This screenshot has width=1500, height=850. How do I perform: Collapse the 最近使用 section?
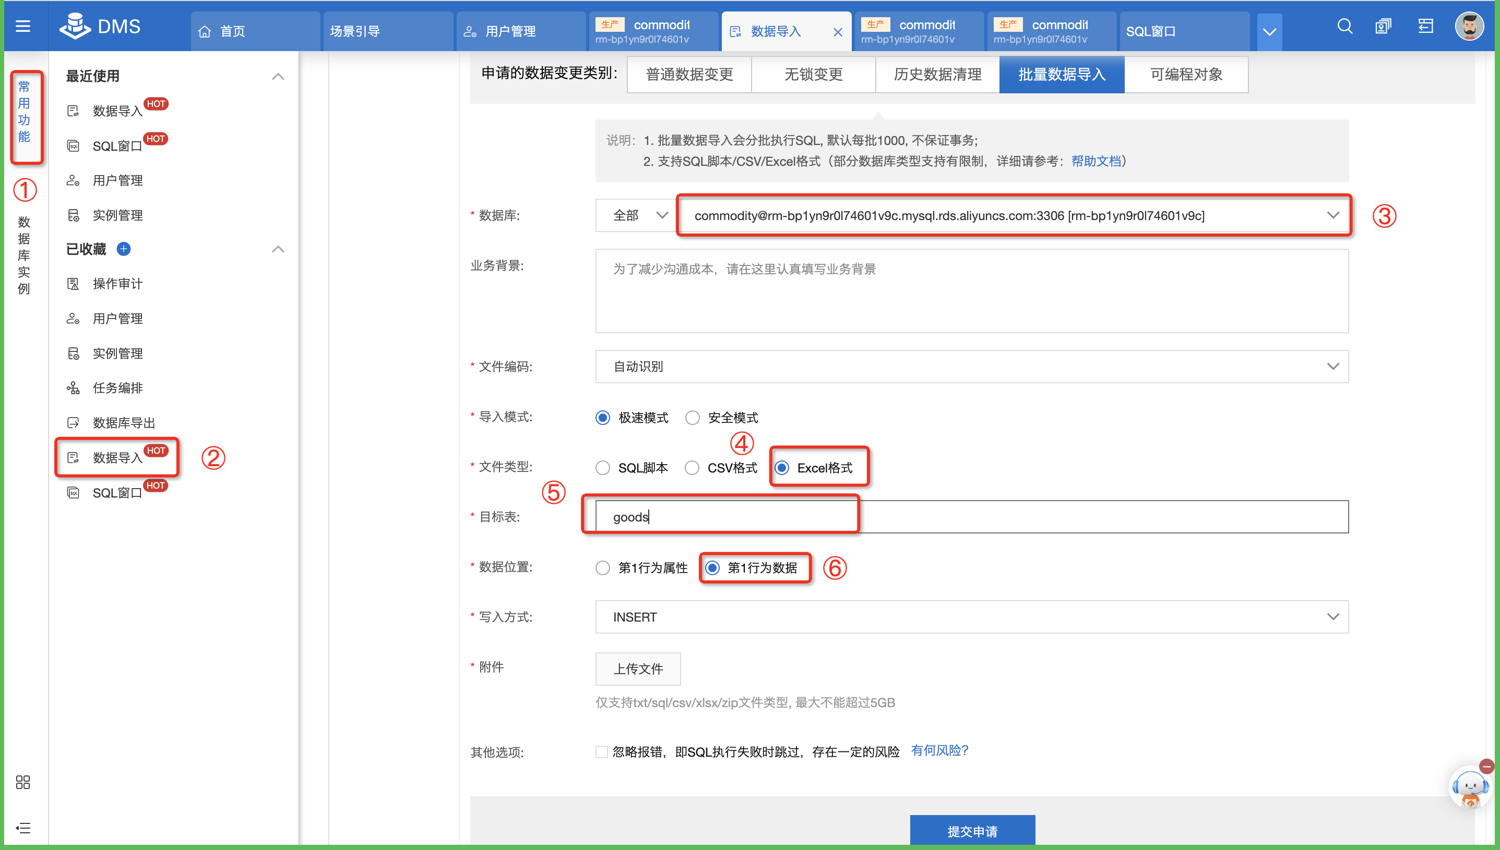[278, 77]
